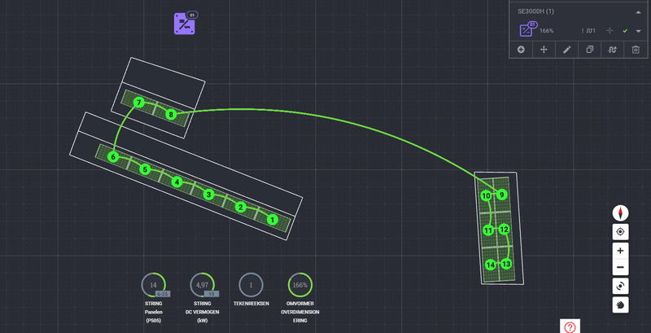Select panel node 10
The image size is (651, 333).
click(486, 195)
